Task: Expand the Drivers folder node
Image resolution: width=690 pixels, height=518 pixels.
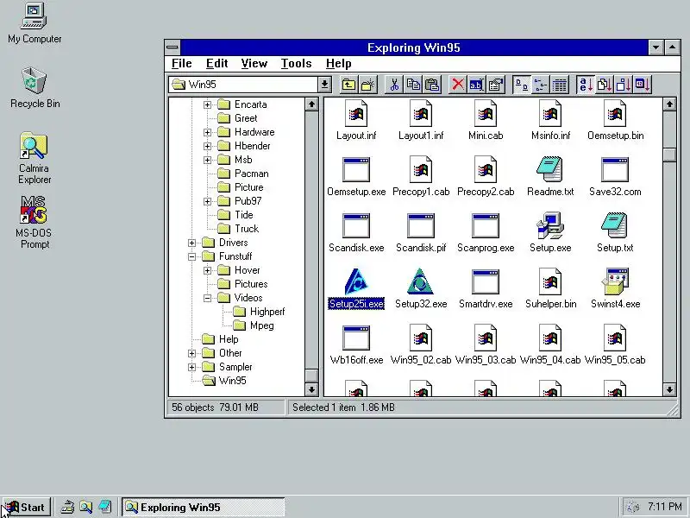Action: tap(191, 243)
